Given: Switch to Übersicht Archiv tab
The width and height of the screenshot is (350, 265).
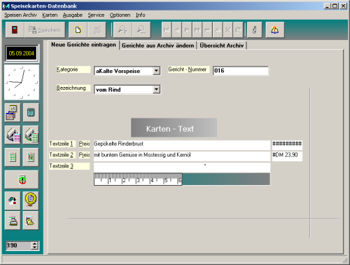Looking at the screenshot, I should (222, 46).
